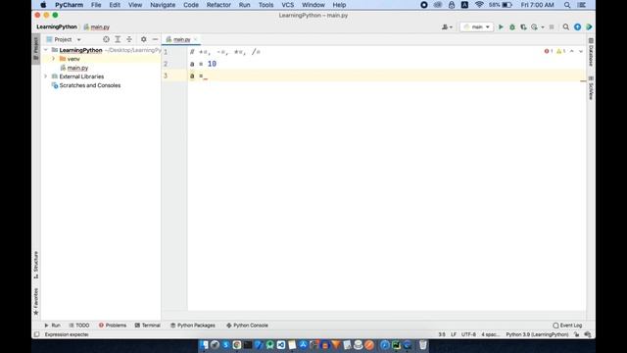Open the Refactor menu
Viewport: 627px width, 353px height.
[218, 5]
